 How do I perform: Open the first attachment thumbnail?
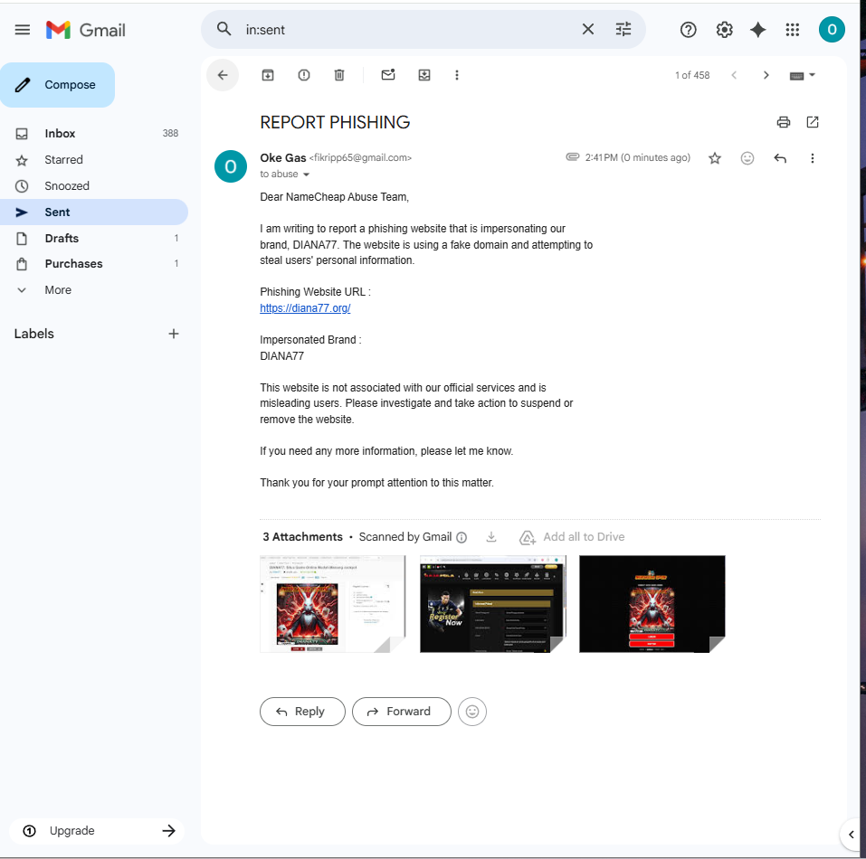click(x=332, y=604)
